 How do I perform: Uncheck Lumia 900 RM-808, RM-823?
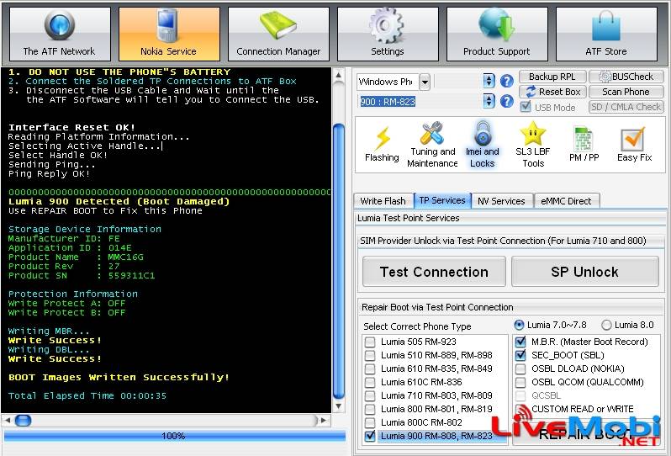pyautogui.click(x=370, y=436)
